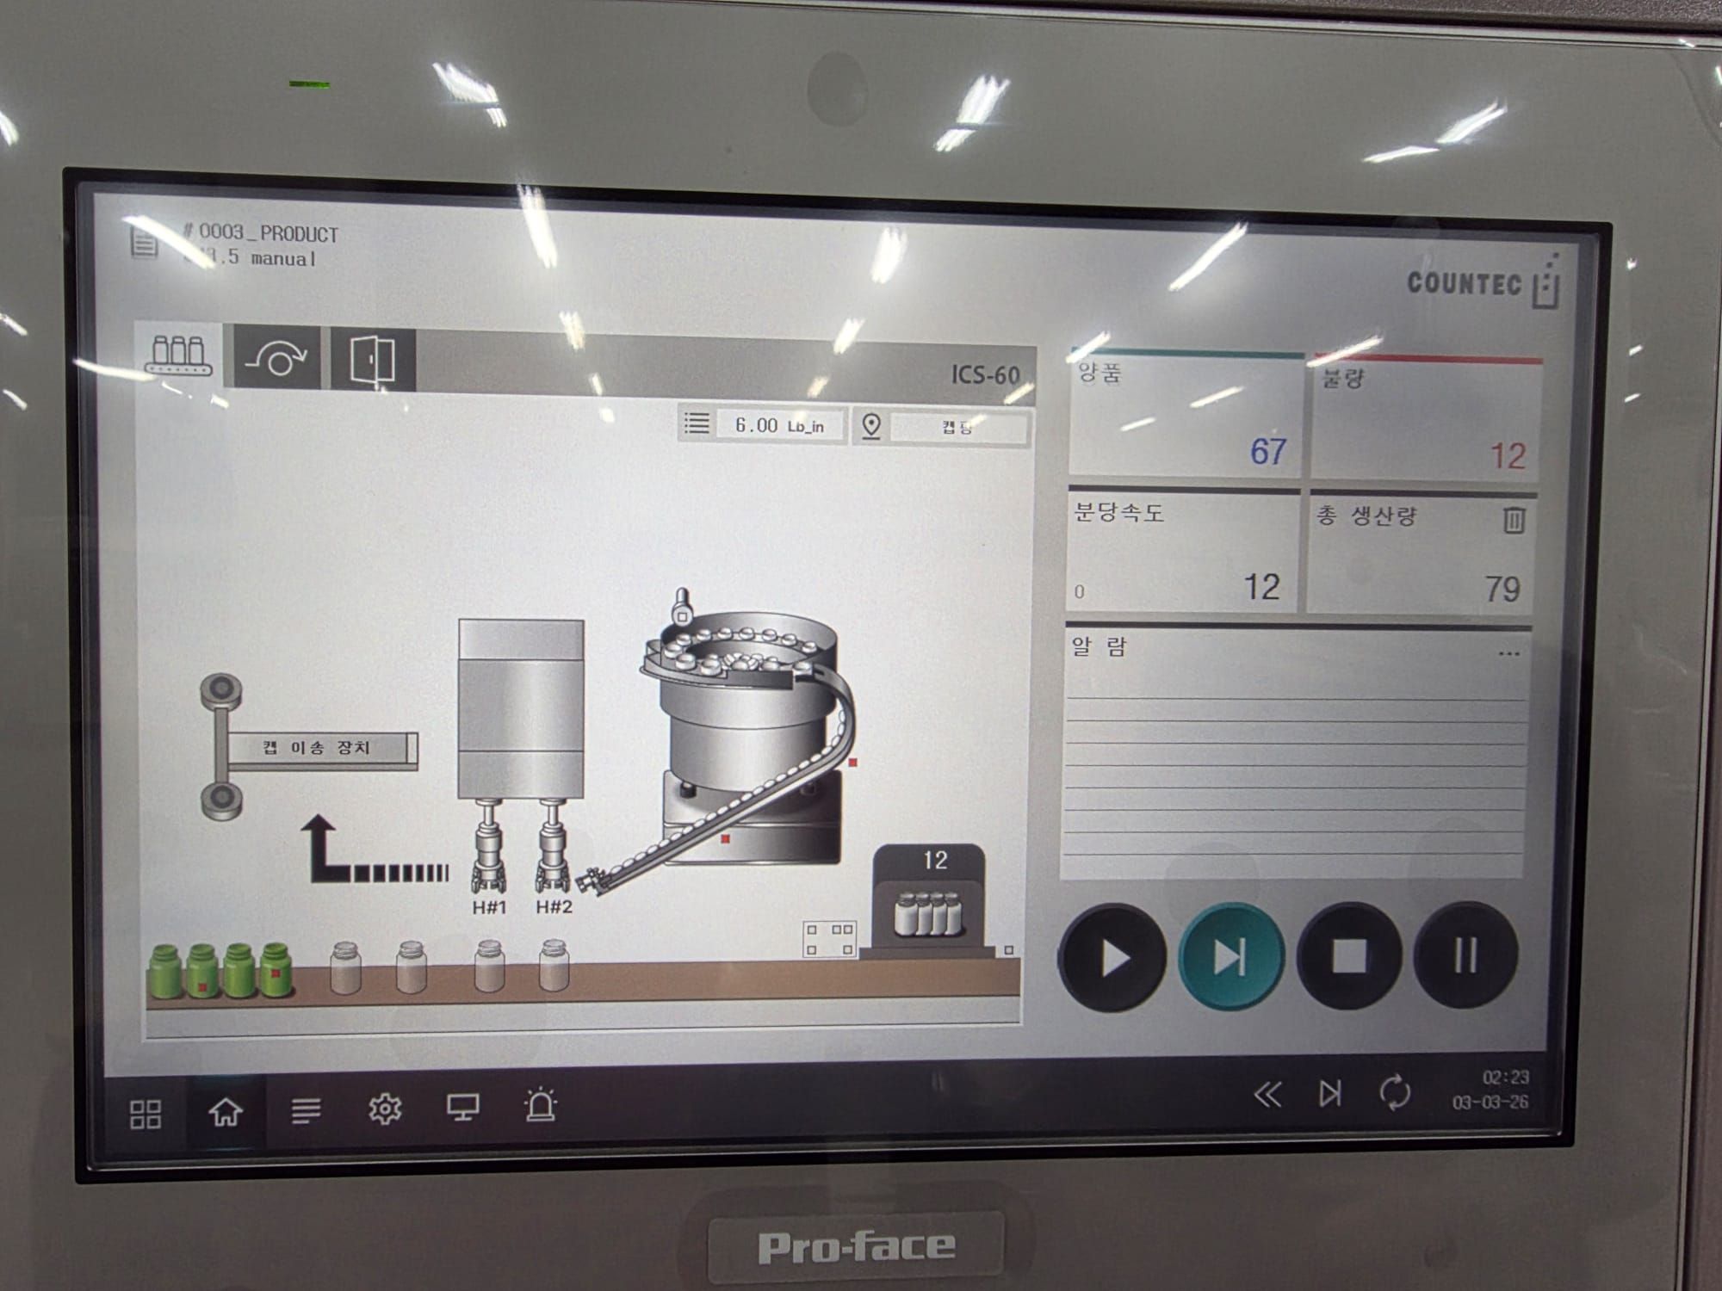Open the grid menu icon in bottom bar
The height and width of the screenshot is (1291, 1722).
tap(145, 1114)
